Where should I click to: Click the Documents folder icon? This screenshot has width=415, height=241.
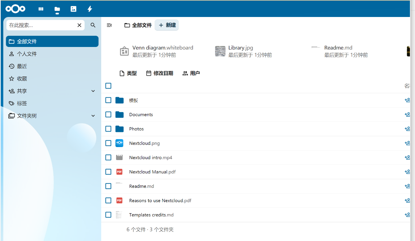[x=120, y=115]
